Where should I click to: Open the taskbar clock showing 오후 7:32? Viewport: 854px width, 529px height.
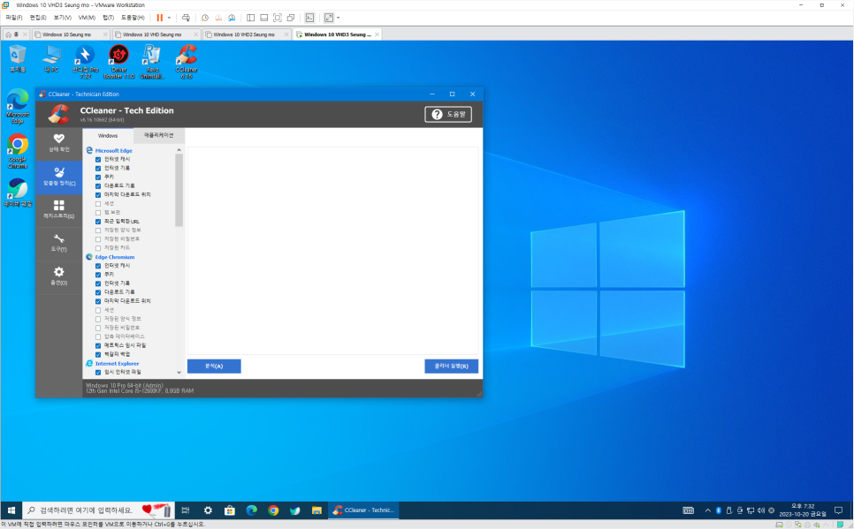(802, 510)
